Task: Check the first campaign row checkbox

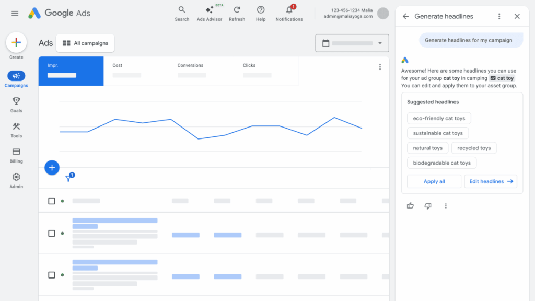Action: click(x=51, y=233)
